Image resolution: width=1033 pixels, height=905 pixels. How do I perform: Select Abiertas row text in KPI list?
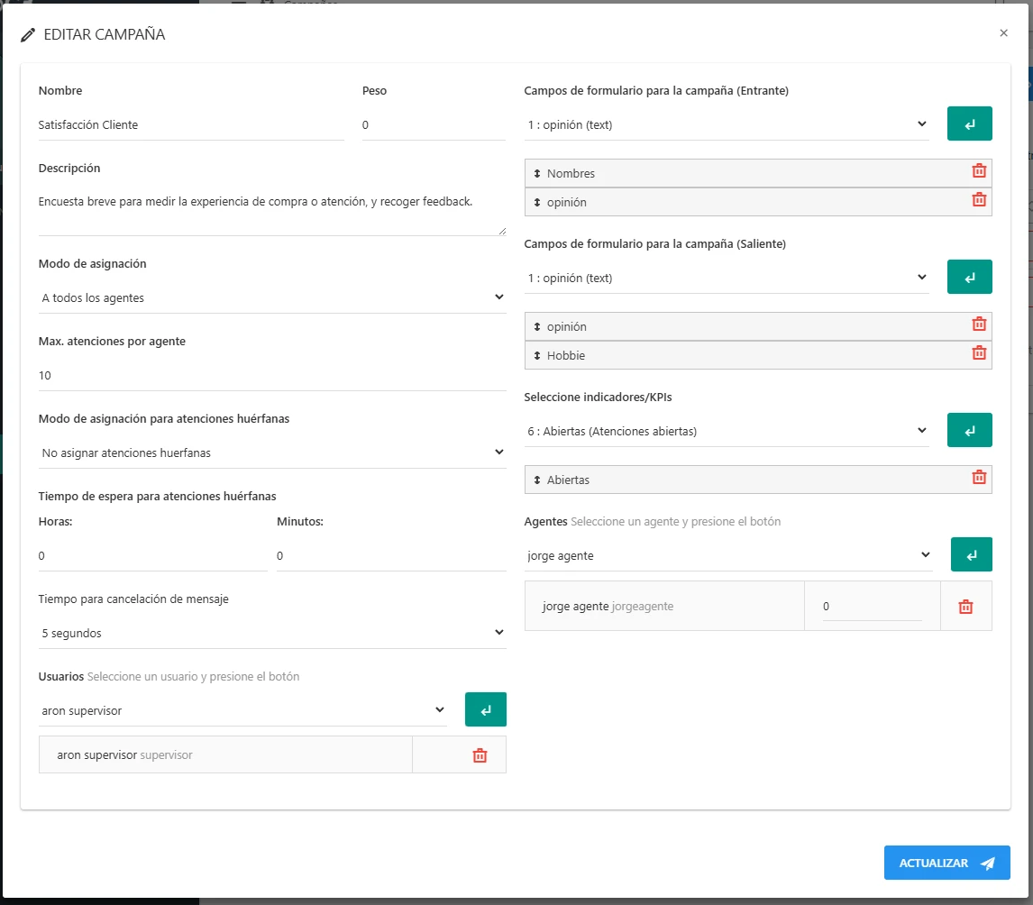click(568, 480)
